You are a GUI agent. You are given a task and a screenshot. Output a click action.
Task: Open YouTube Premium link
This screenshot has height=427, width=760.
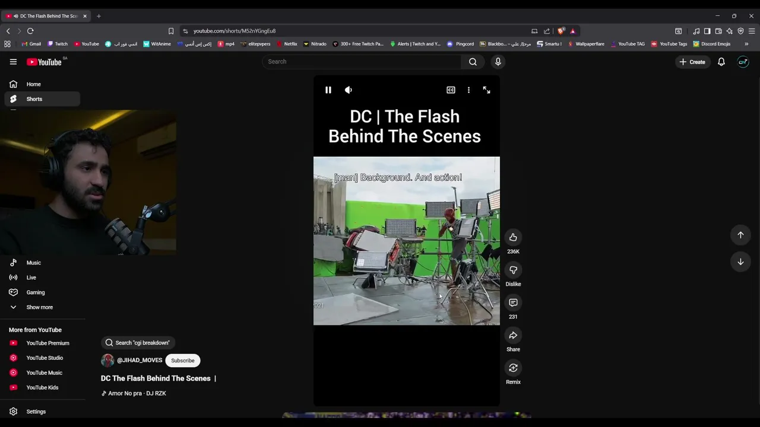tap(42, 343)
